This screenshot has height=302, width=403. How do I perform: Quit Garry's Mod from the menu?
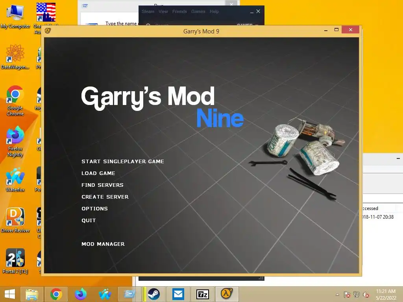[x=89, y=221]
